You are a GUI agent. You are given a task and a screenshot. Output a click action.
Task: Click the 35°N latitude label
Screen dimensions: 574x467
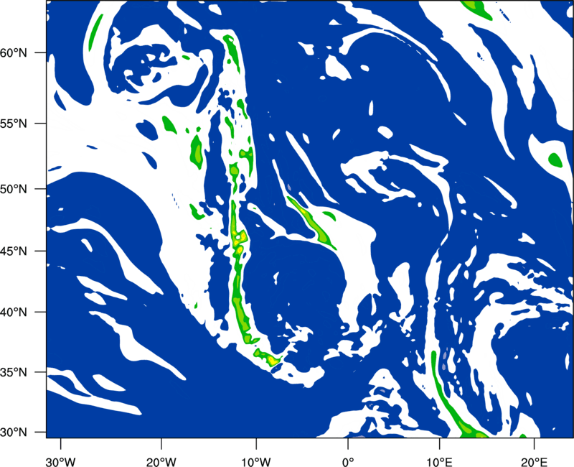[x=14, y=372]
